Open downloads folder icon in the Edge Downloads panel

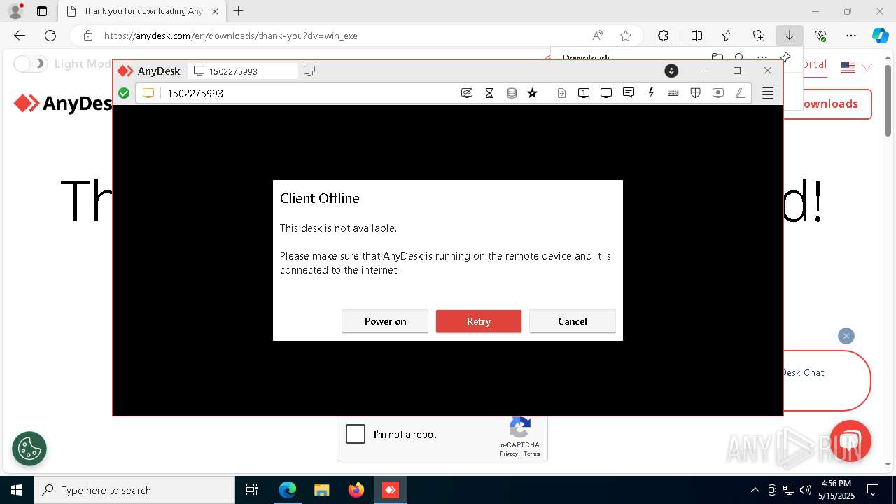click(x=717, y=57)
